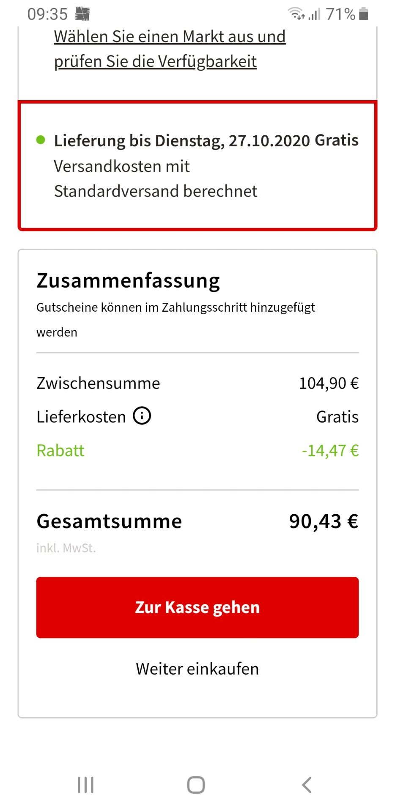Select the green delivery availability dot
Image resolution: width=395 pixels, height=812 pixels.
[41, 140]
